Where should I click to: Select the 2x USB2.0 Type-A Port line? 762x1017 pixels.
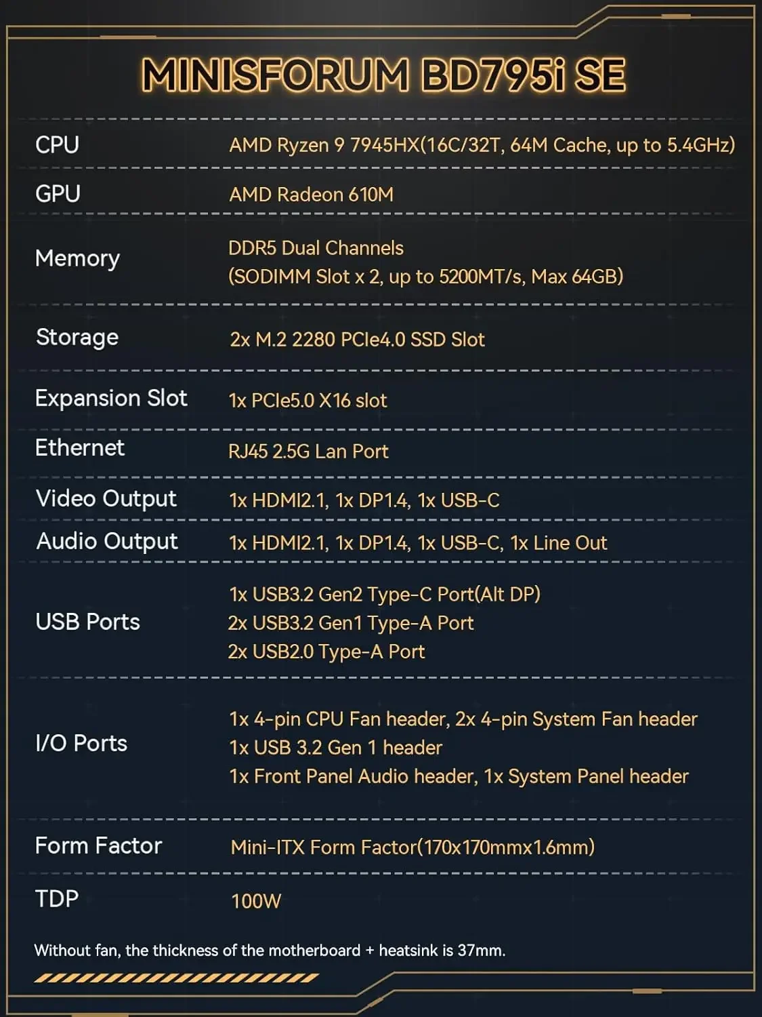(x=326, y=652)
